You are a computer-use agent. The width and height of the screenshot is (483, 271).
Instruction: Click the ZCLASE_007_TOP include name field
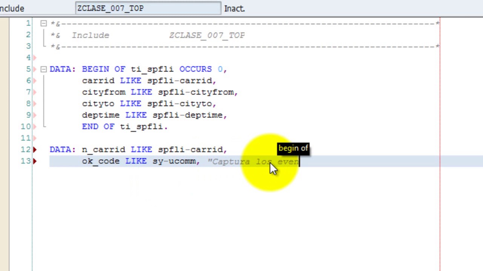(x=148, y=8)
